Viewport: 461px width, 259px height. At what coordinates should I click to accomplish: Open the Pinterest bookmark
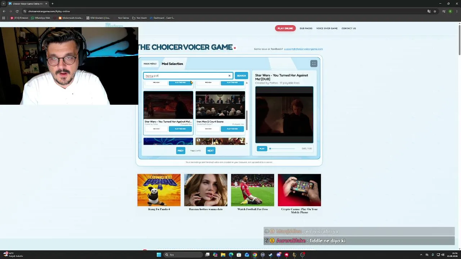[x=19, y=18]
